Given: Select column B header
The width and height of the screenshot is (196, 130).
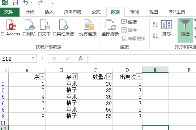Looking at the screenshot, I should 61,70.
